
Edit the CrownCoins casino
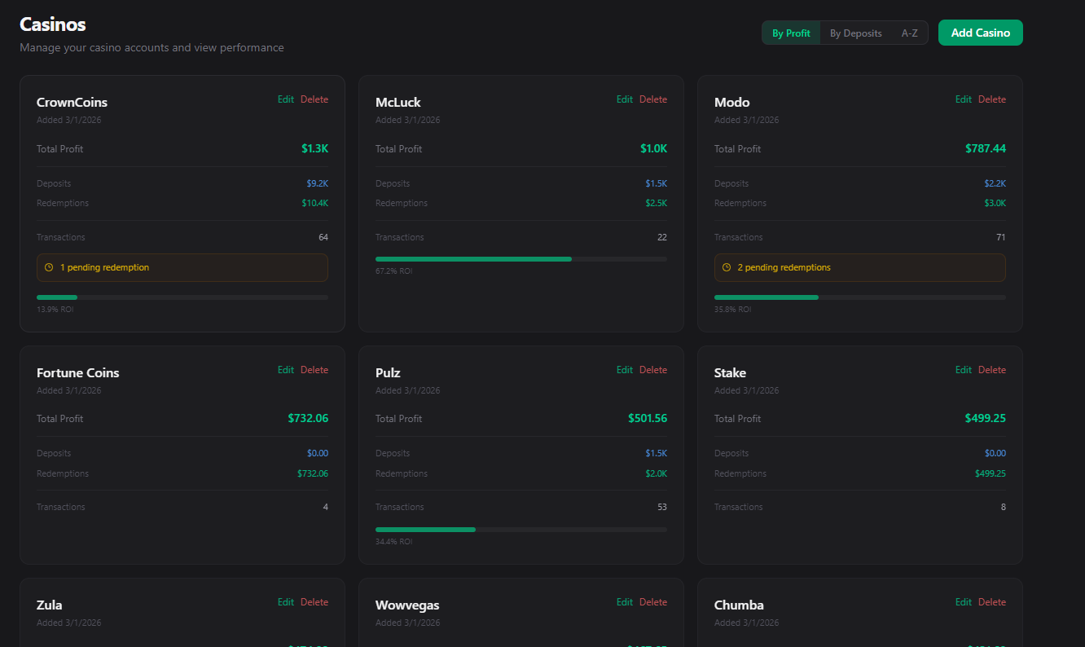coord(285,99)
